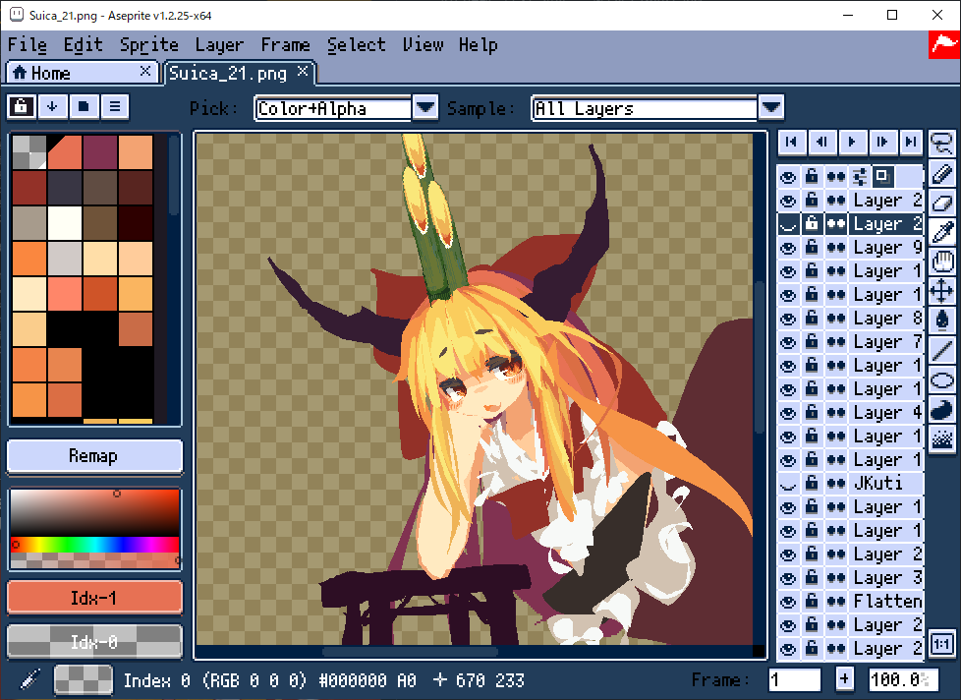Hide Layer 9 with its eye icon
The image size is (961, 700).
pyautogui.click(x=788, y=248)
